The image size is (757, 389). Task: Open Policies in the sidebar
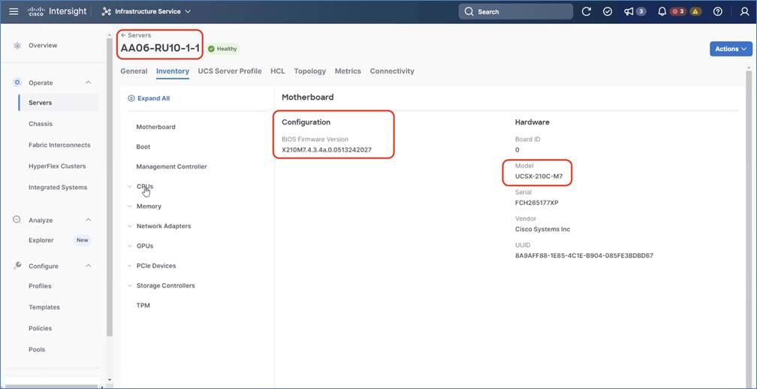[40, 328]
